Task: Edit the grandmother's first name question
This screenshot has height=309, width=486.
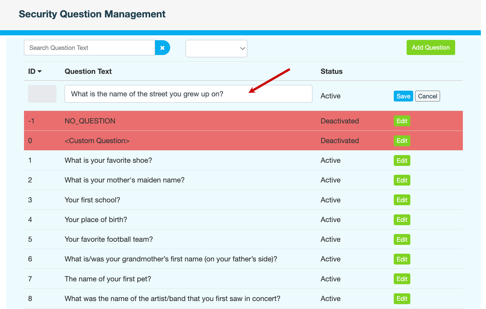Action: [x=402, y=259]
